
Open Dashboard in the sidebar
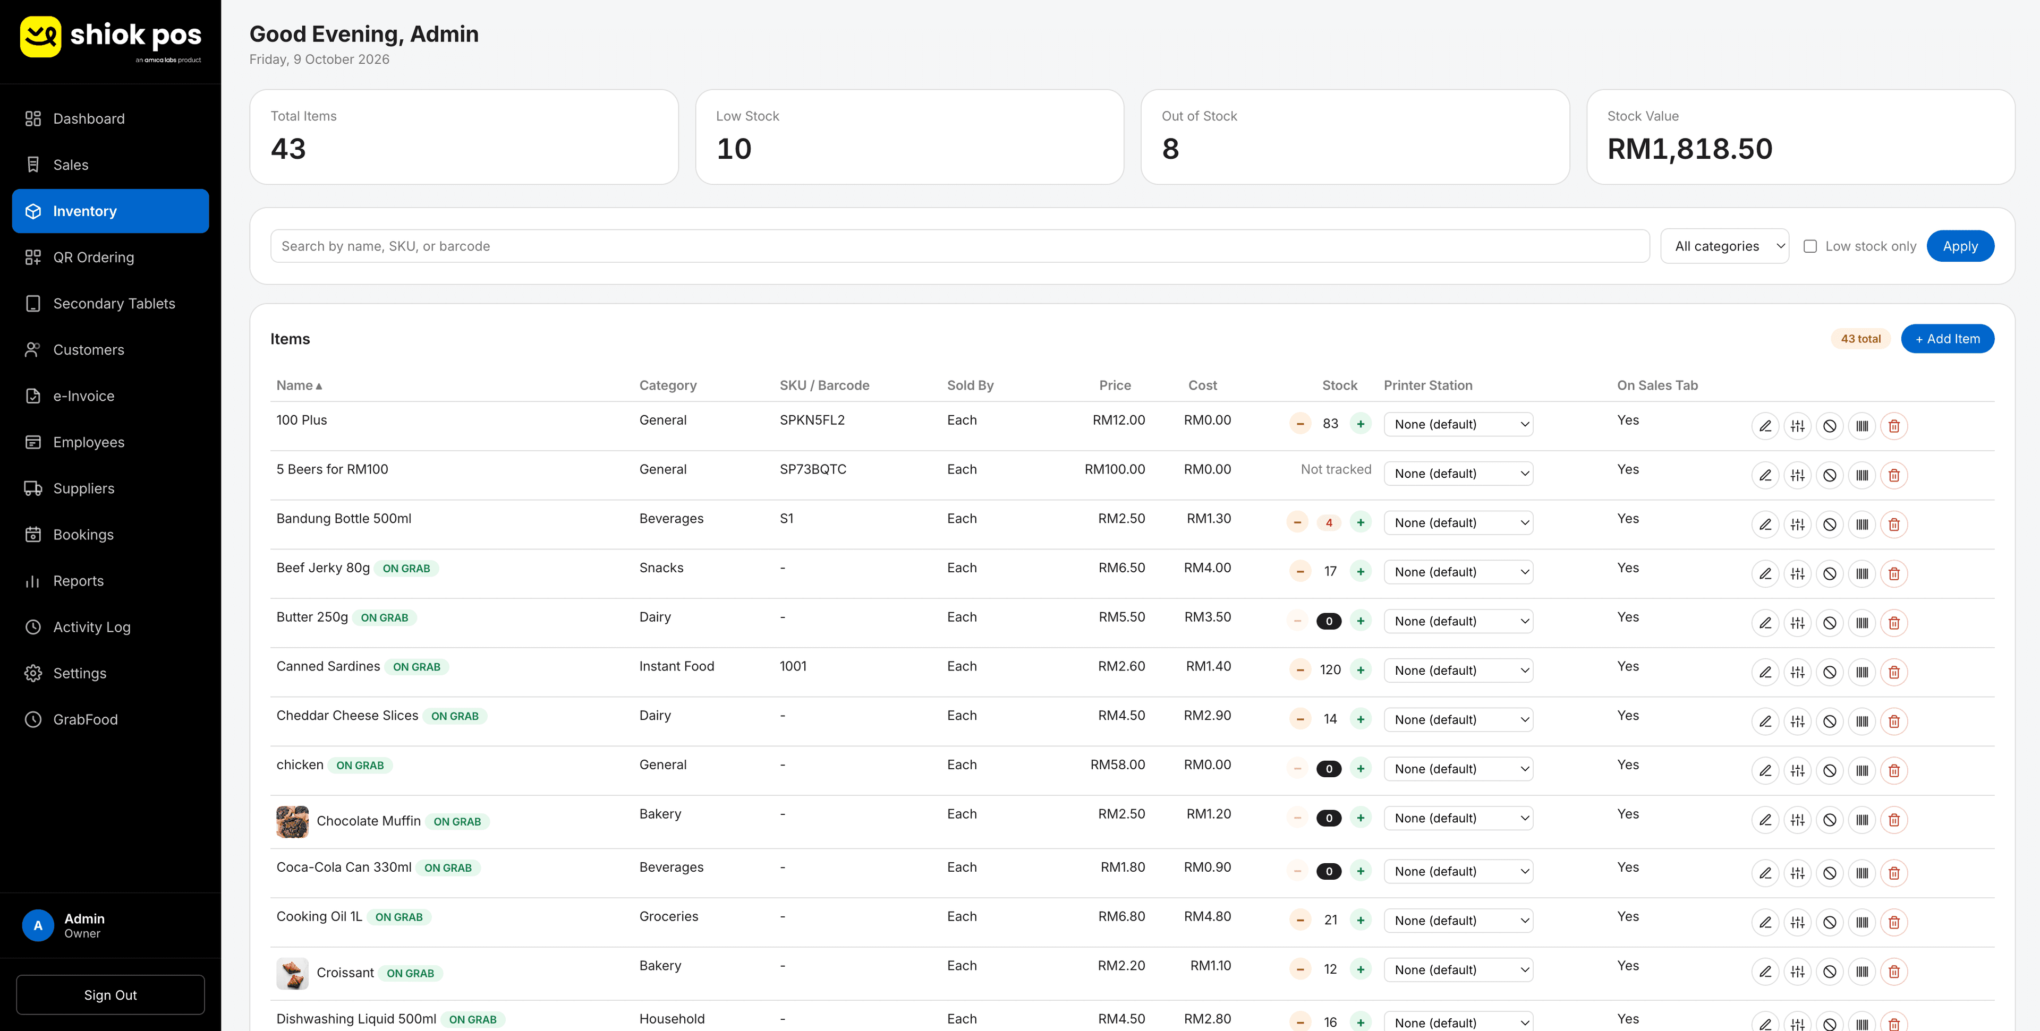[110, 119]
